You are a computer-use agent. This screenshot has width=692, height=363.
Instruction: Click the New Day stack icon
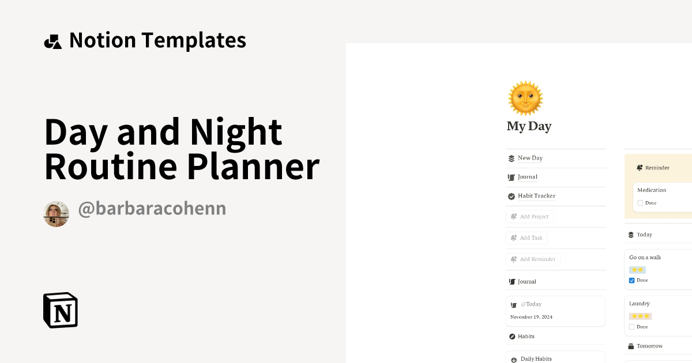pyautogui.click(x=512, y=158)
